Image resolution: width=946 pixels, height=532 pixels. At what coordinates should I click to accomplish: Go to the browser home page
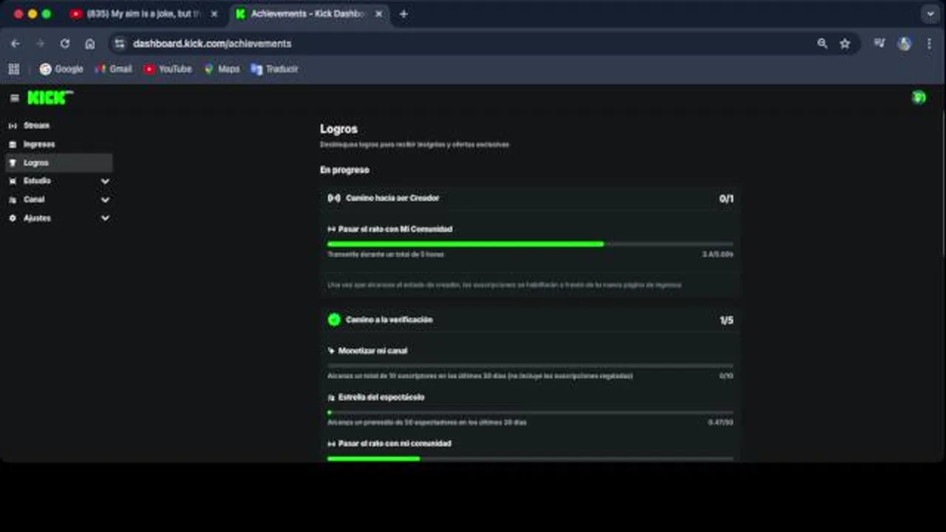90,44
